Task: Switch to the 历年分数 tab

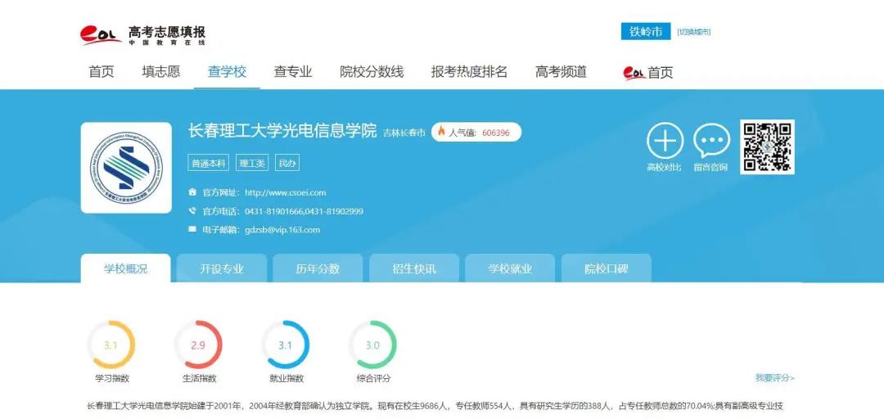Action: [x=318, y=268]
